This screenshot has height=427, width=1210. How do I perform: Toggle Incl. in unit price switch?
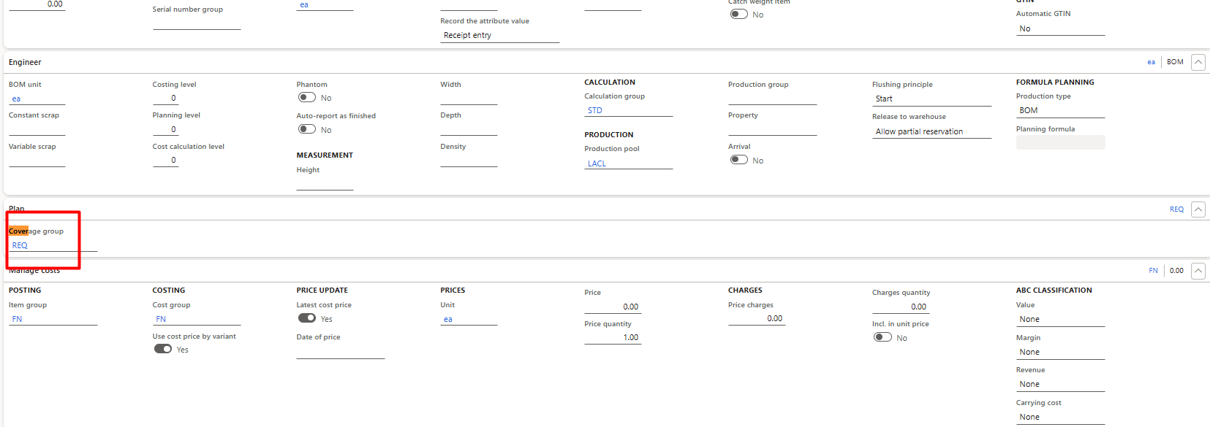(882, 337)
